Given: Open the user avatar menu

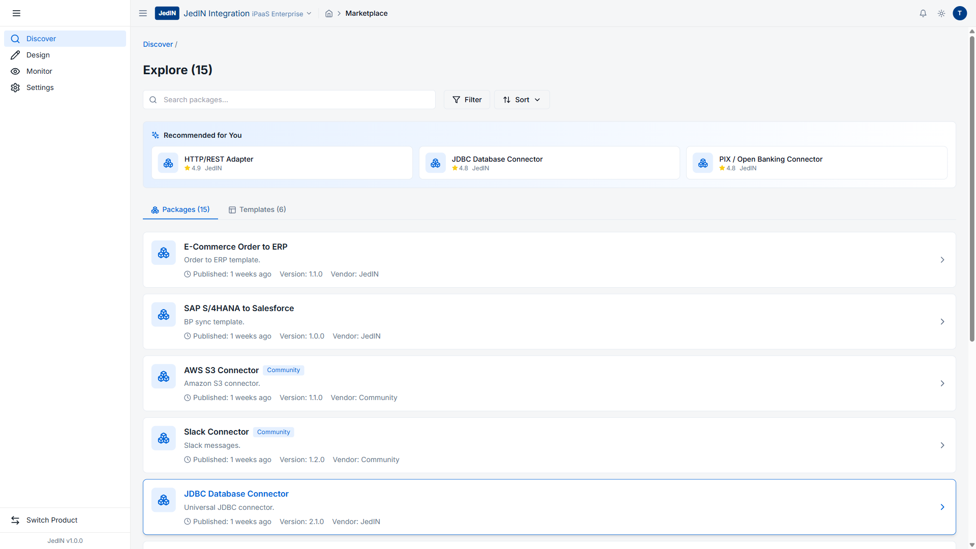Looking at the screenshot, I should click(960, 13).
